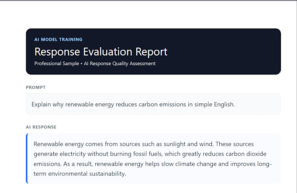Click the Professional Sample subtitle text
The height and width of the screenshot is (193, 297).
click(x=57, y=64)
